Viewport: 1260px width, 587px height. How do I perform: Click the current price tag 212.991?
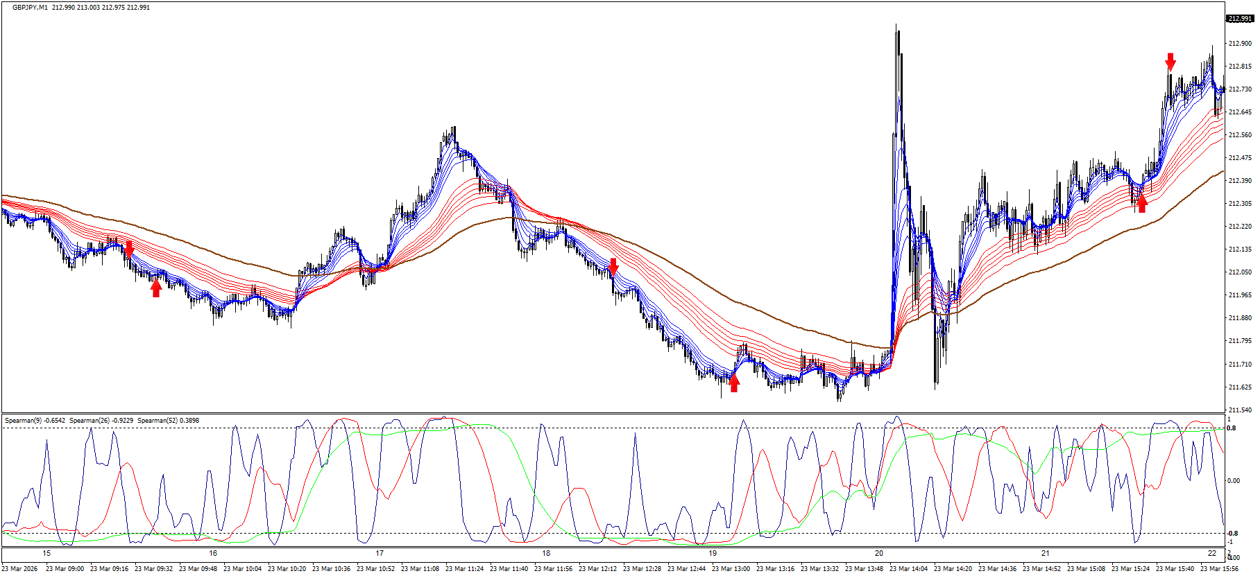(1239, 19)
